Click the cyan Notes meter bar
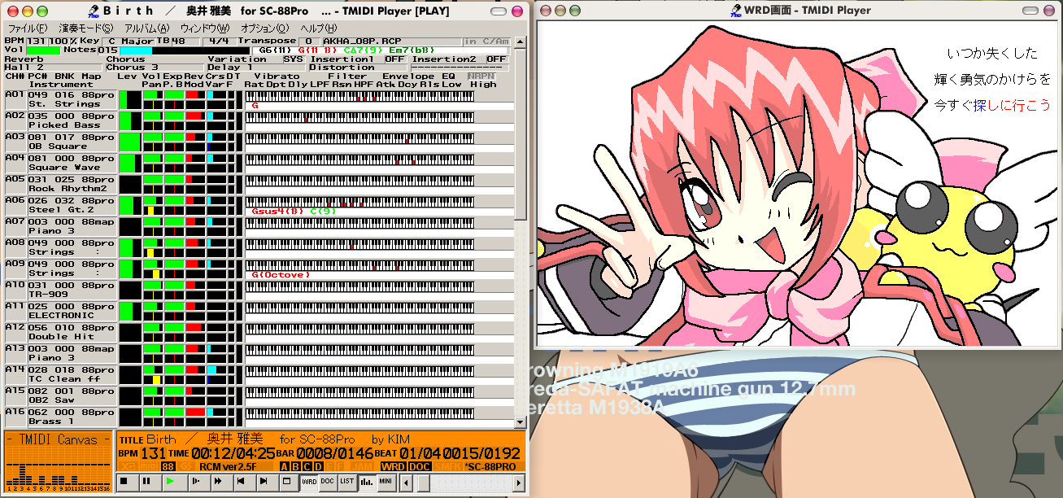This screenshot has height=498, width=1063. click(x=136, y=50)
